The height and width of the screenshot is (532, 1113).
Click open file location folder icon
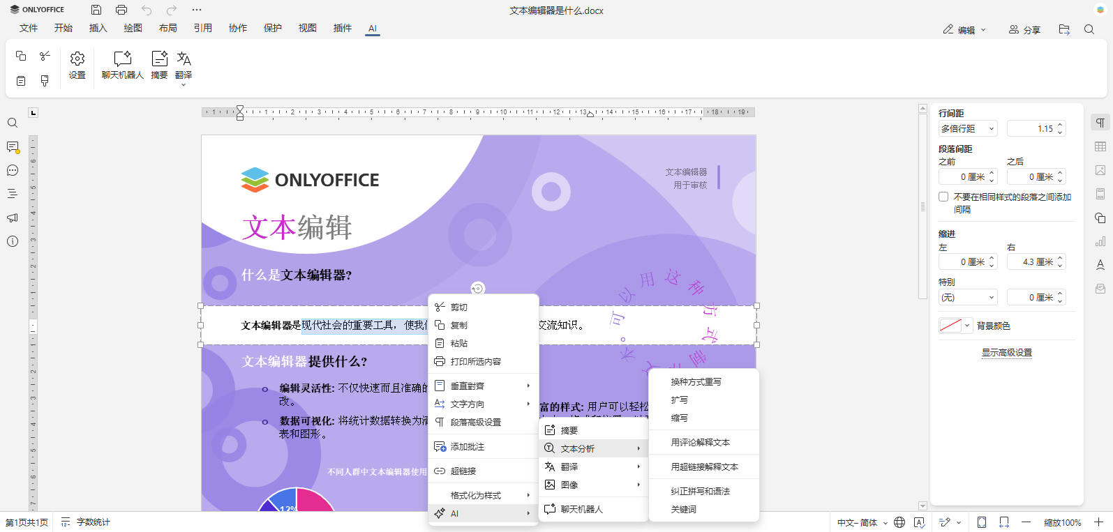coord(1064,29)
